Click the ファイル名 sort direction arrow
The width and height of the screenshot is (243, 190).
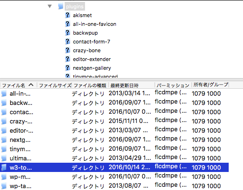click(x=31, y=85)
